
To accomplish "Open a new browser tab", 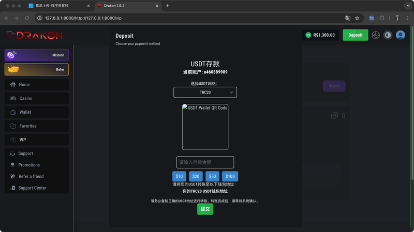I will 167,6.
